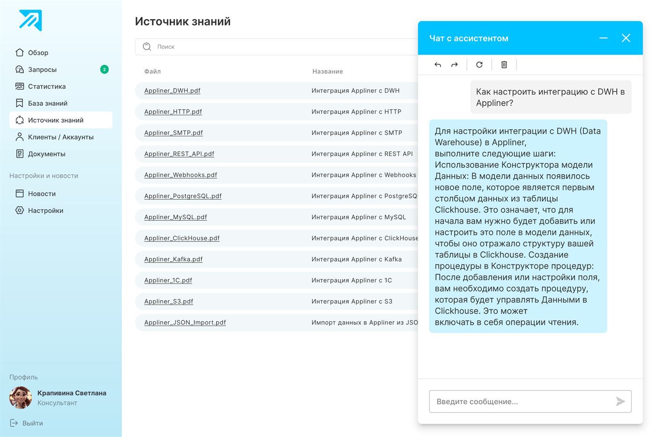
Task: Click the Запросы sidebar icon
Action: pyautogui.click(x=20, y=69)
